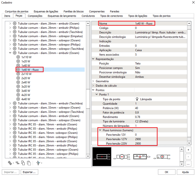Select the 1x110 W tree item
Viewport: 196px width, 177px height.
click(x=26, y=57)
